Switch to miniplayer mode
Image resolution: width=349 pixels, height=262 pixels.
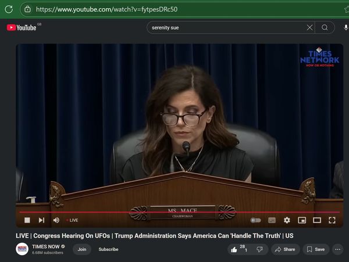(x=302, y=220)
